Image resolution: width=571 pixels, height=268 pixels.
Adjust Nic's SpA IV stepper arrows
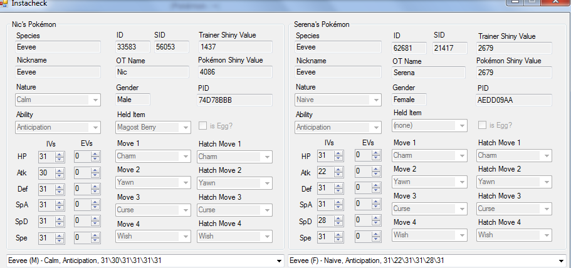pos(60,205)
